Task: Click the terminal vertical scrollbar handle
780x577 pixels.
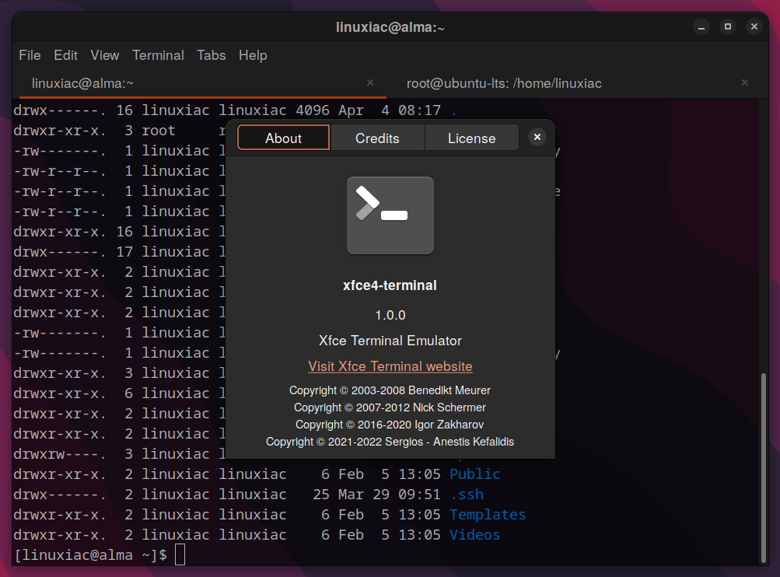Action: pos(763,467)
